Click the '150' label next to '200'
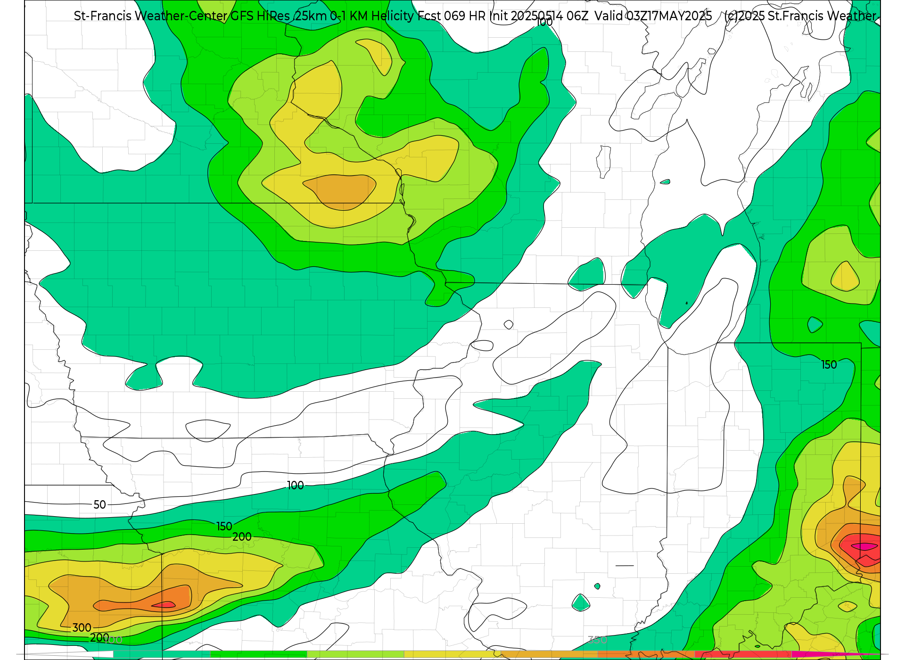Viewport: 905px width, 660px height. pos(224,527)
